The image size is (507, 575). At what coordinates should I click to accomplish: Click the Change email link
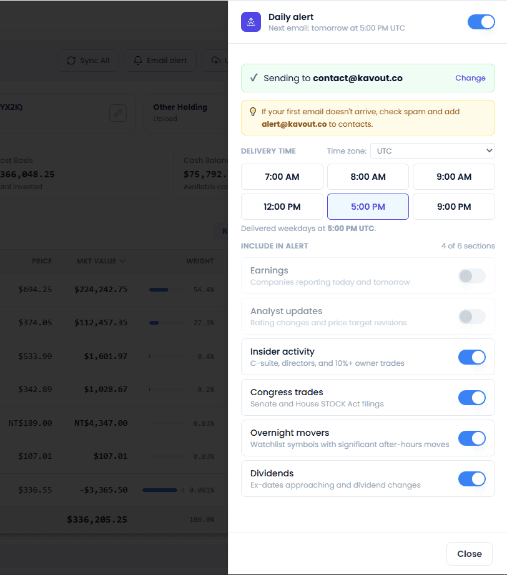(x=470, y=78)
